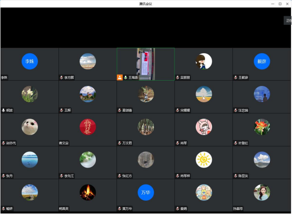Select the blue 李姝 avatar tile
The width and height of the screenshot is (292, 214).
(30, 61)
